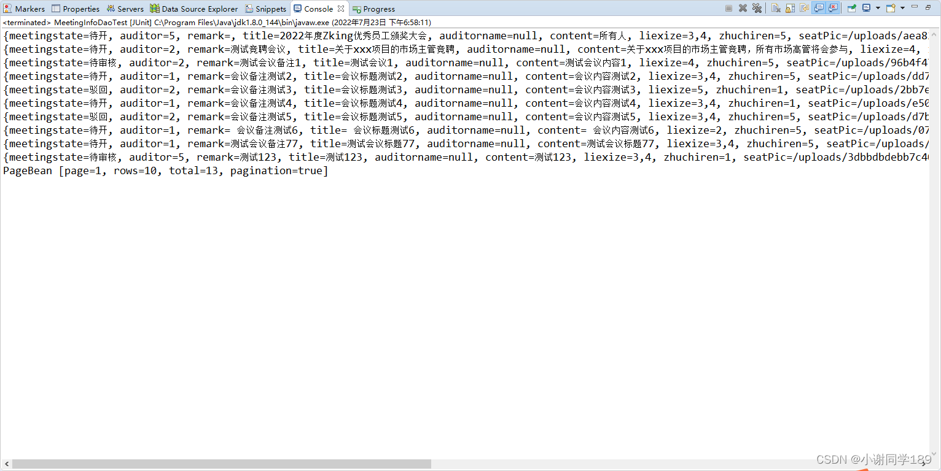Click the Snippets tab icon
Image resolution: width=941 pixels, height=471 pixels.
tap(249, 9)
